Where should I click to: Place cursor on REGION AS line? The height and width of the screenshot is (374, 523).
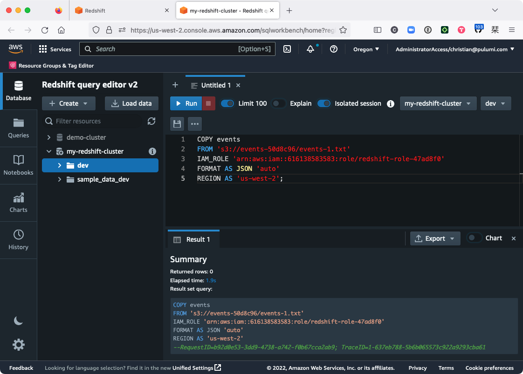[x=240, y=179]
